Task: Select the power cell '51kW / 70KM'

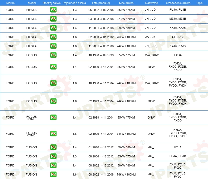Action: [x=126, y=19]
